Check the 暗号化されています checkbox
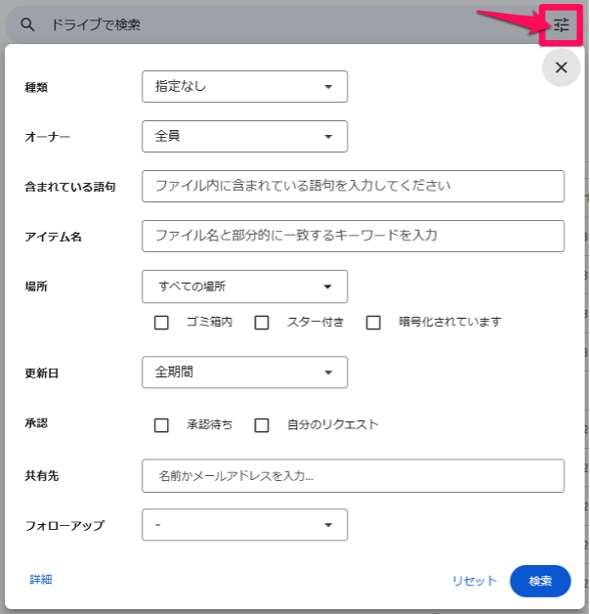The image size is (590, 614). click(373, 323)
